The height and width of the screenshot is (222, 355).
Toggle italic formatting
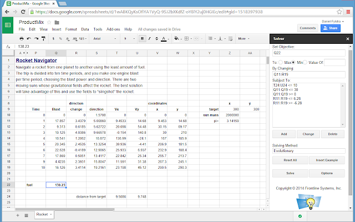click(149, 39)
